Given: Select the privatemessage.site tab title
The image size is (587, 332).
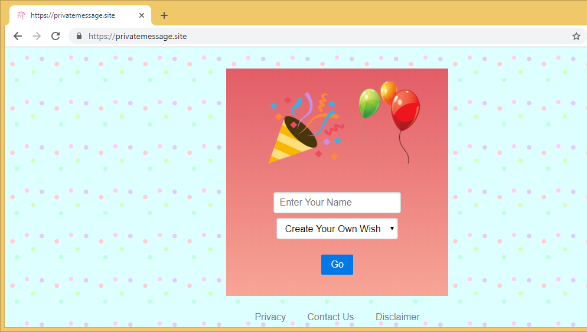Looking at the screenshot, I should (x=73, y=15).
